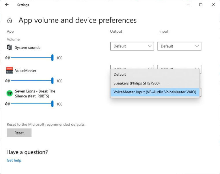Click the Spotify app icon

point(10,93)
